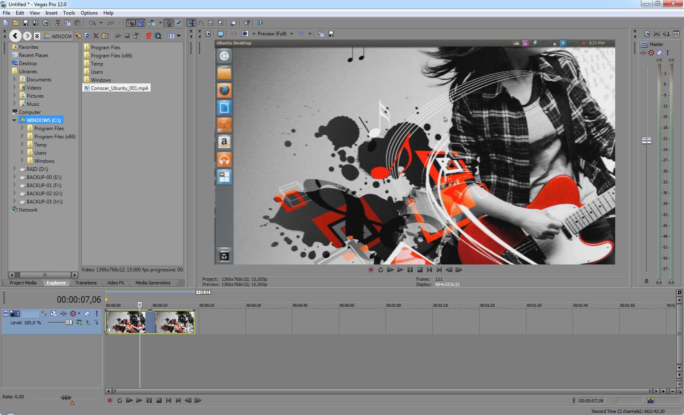Click the Refresh icon in Explorer toolbar
Image resolution: width=684 pixels, height=415 pixels.
pyautogui.click(x=87, y=36)
